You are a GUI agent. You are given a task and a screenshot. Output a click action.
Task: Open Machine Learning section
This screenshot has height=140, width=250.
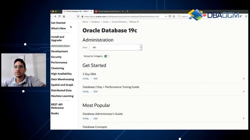62,96
